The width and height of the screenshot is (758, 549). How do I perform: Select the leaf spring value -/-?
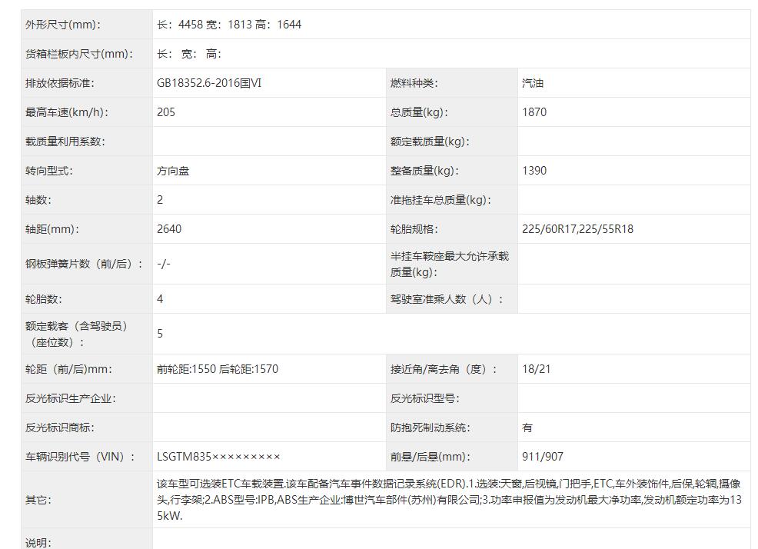(x=164, y=264)
